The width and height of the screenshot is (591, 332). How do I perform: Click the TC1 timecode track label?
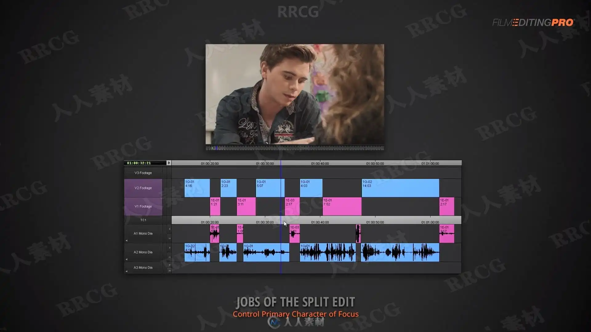point(143,220)
